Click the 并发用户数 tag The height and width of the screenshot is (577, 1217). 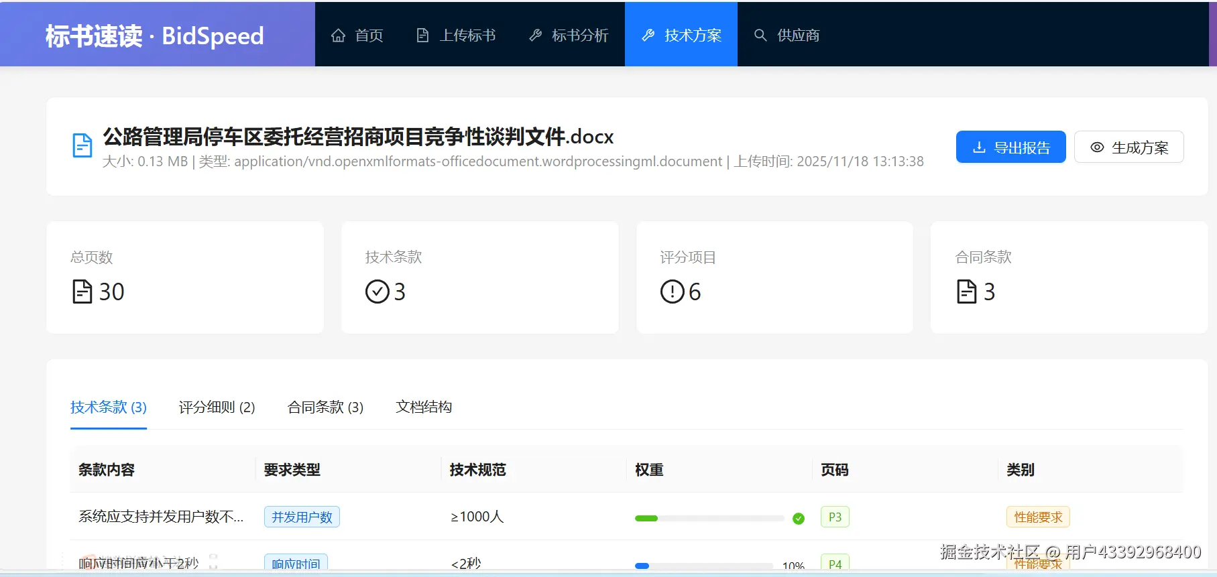[302, 517]
